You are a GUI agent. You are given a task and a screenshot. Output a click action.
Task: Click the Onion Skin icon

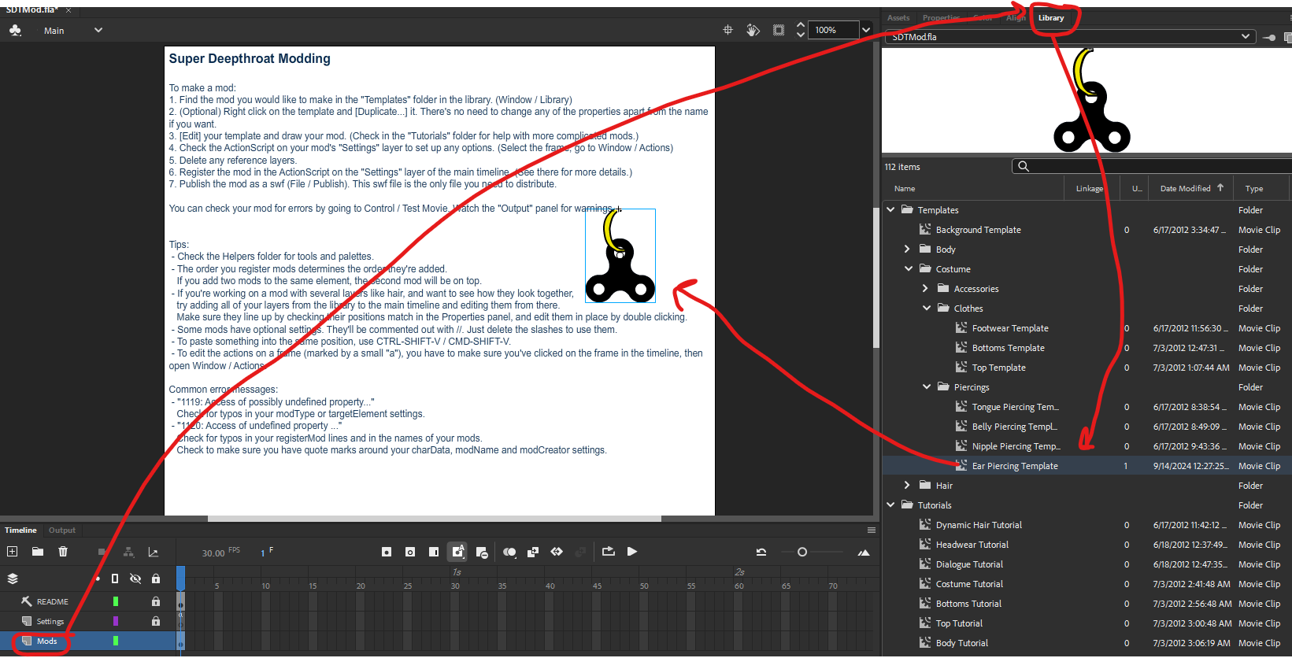pyautogui.click(x=509, y=553)
